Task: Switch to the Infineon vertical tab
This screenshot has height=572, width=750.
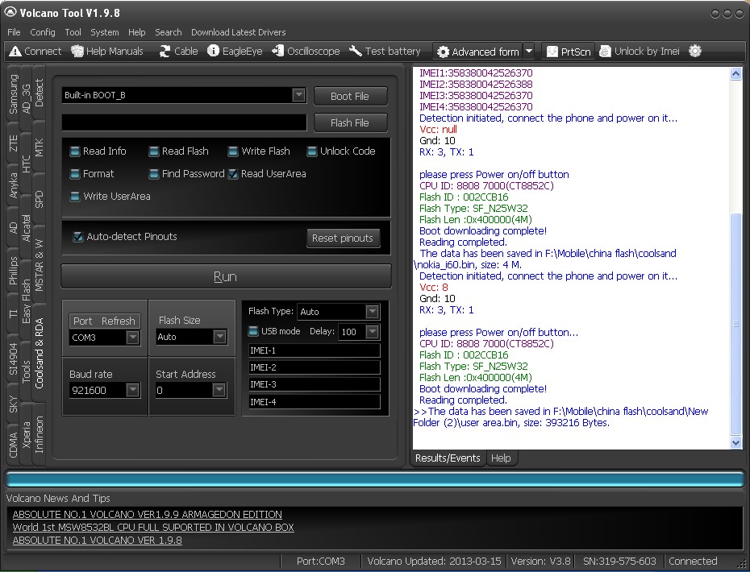Action: (39, 434)
